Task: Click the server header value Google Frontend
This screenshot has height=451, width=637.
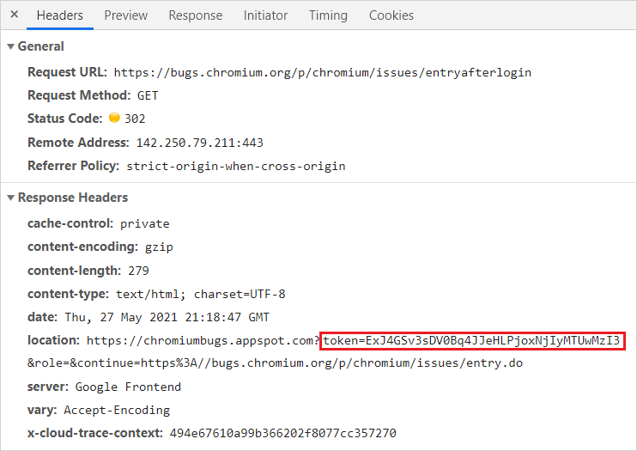Action: click(126, 387)
